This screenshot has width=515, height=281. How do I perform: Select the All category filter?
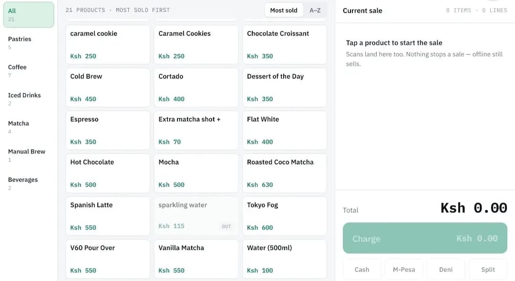click(29, 15)
